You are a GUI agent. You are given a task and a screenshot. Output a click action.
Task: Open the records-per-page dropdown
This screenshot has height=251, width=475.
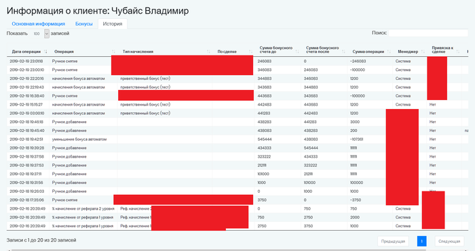click(x=47, y=34)
